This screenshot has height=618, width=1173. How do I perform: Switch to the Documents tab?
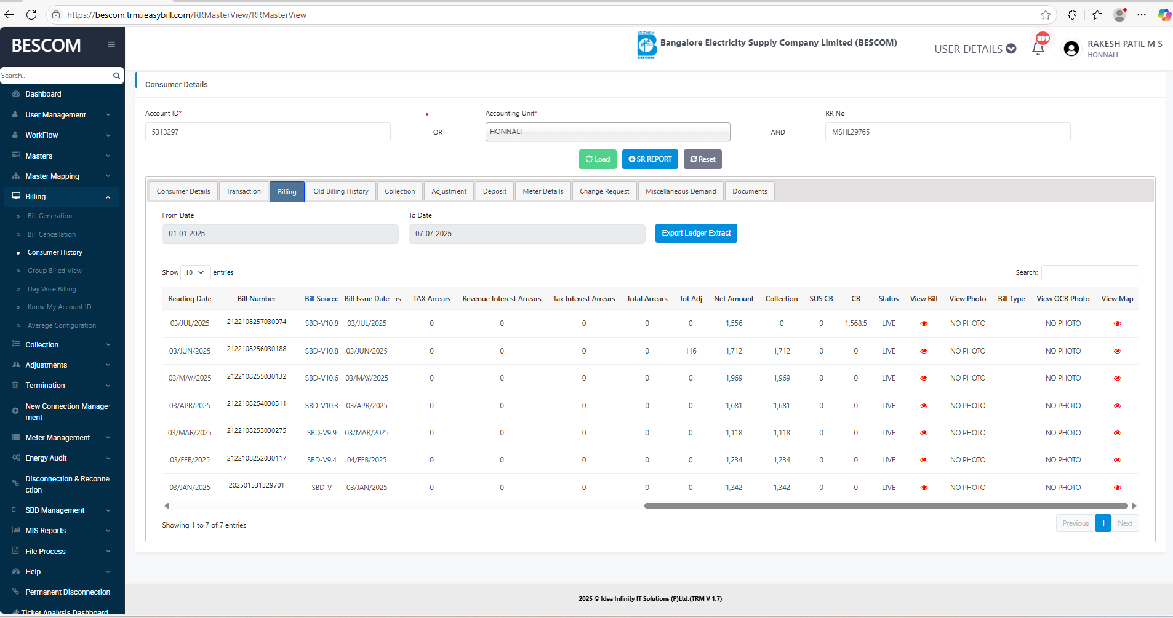[750, 191]
